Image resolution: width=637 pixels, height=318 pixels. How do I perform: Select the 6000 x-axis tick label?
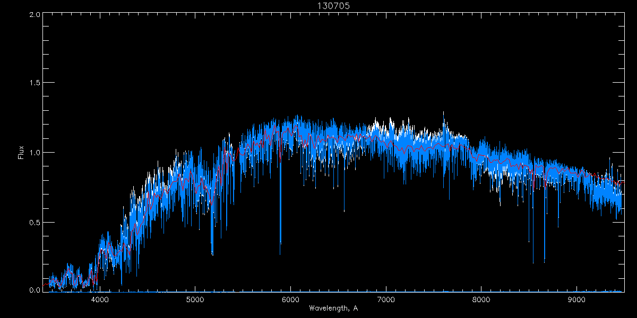(290, 299)
